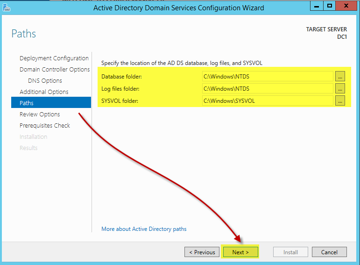The width and height of the screenshot is (360, 265).
Task: Click the Next button
Action: click(x=240, y=252)
